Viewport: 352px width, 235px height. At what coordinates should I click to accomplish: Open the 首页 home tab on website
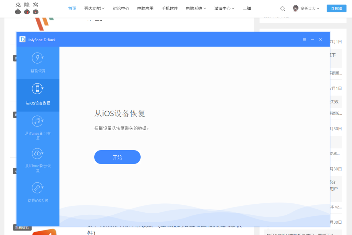click(x=72, y=9)
